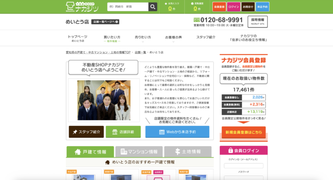
Task: Follow 愛知県の戸建て・中古マンション・土地の情報TOP breadcrumb
Action: point(98,52)
